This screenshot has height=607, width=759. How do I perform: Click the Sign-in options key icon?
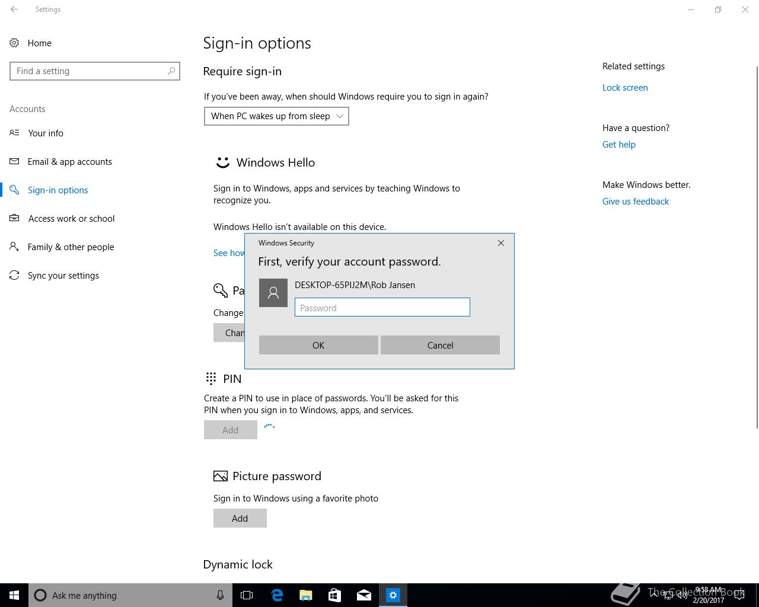pyautogui.click(x=14, y=190)
